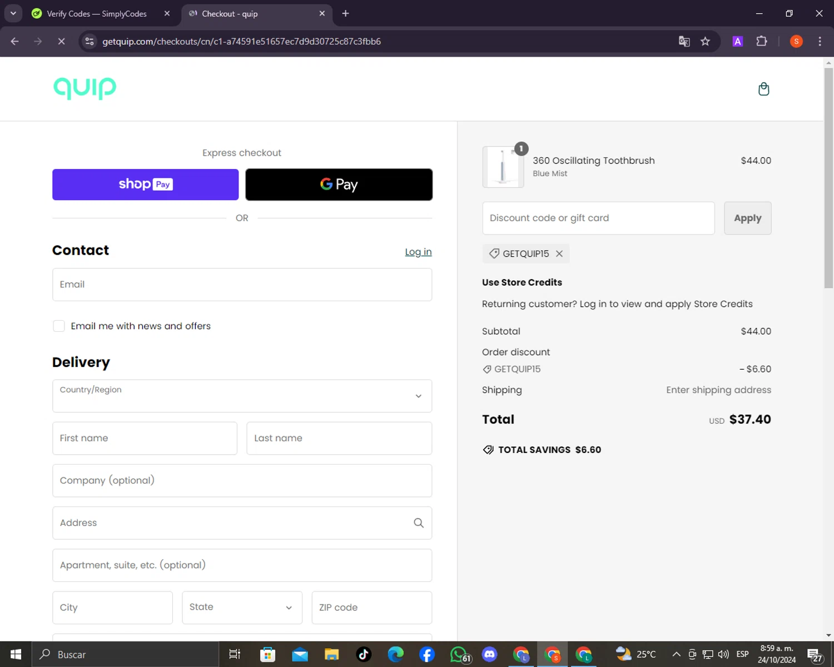Viewport: 834px width, 667px height.
Task: Show hidden system tray icons
Action: point(676,654)
